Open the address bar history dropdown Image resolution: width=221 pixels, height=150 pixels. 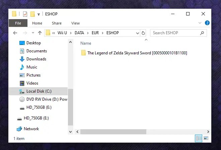point(137,33)
